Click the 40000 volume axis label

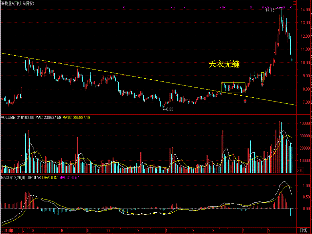pyautogui.click(x=305, y=123)
